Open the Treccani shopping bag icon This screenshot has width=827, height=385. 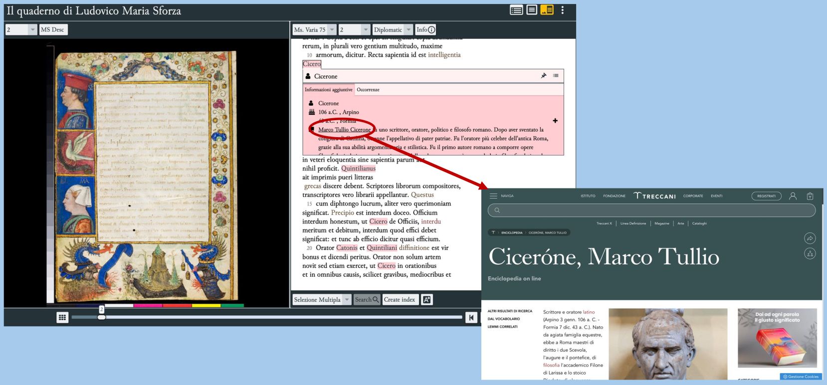pos(810,196)
